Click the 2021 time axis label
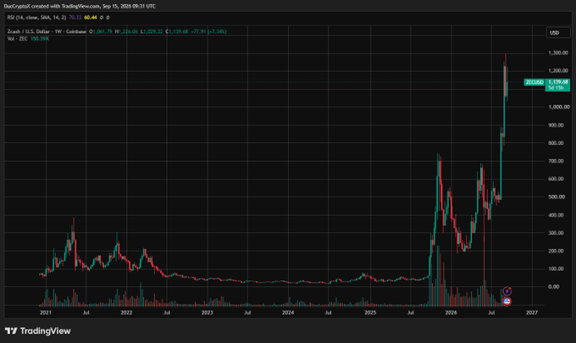Image resolution: width=576 pixels, height=343 pixels. click(46, 313)
